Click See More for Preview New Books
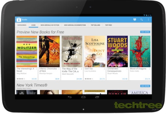Image resolution: width=166 pixels, height=114 pixels. (x=145, y=32)
